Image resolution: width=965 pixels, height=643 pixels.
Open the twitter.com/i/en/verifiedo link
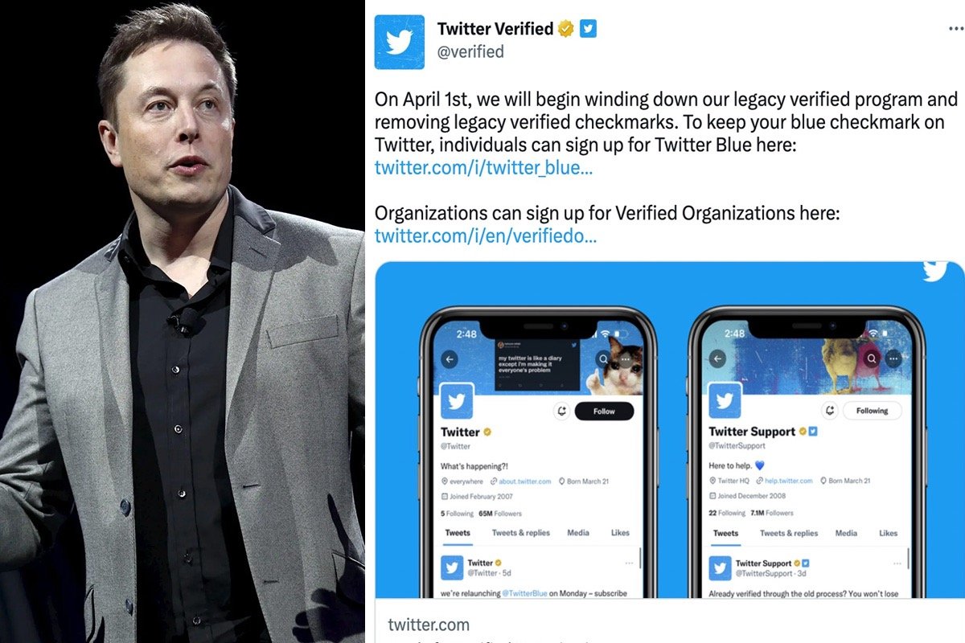486,235
